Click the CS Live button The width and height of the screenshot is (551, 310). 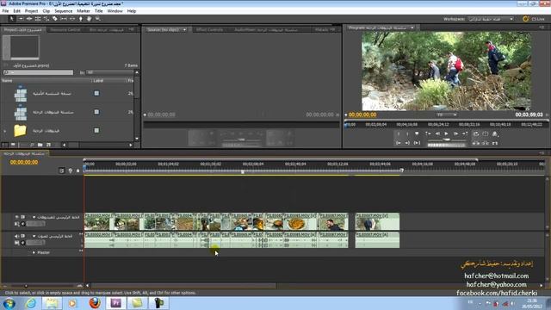534,19
